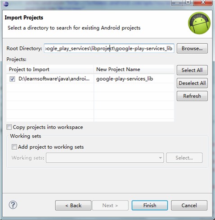
Task: Minimize the dialog window
Action: point(178,3)
